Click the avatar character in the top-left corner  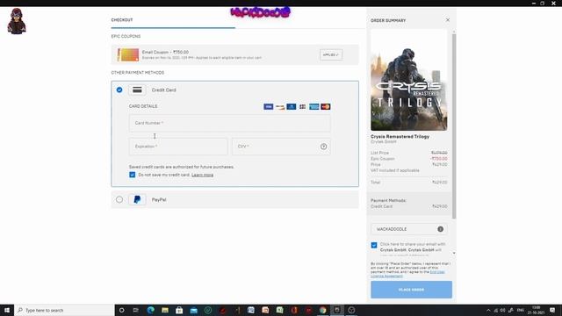click(17, 21)
